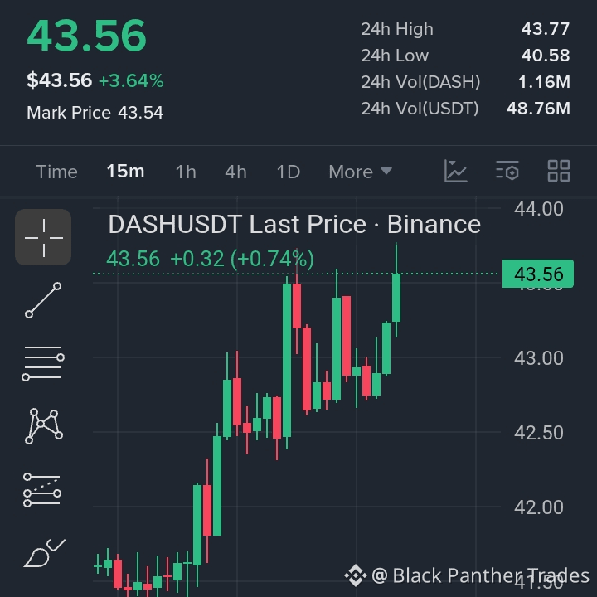Click the Mark Price 43.54 label

tap(95, 113)
